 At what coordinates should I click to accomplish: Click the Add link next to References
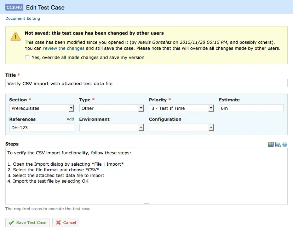70,119
